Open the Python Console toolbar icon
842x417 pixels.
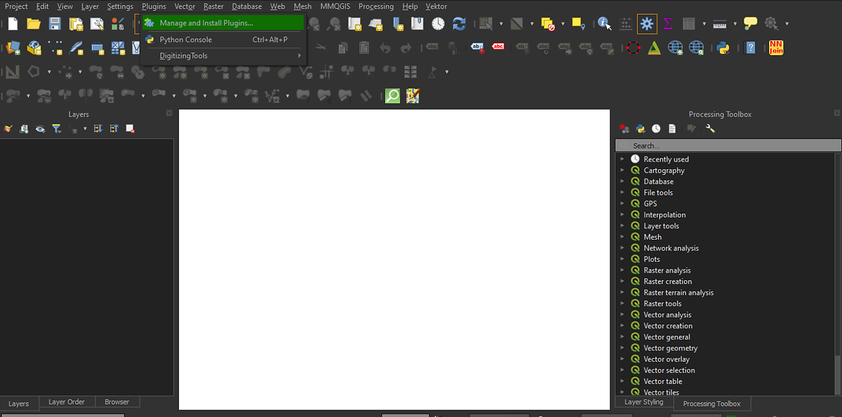click(723, 48)
